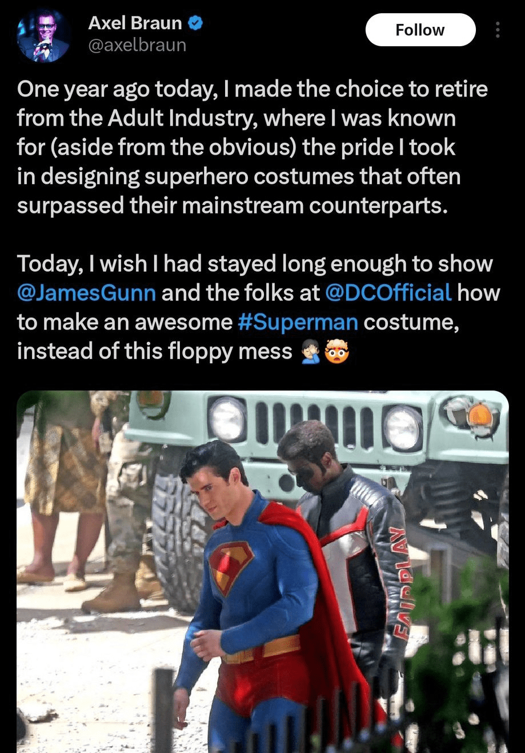Visit the @DCOfficial mention link
525x753 pixels.
[x=388, y=293]
